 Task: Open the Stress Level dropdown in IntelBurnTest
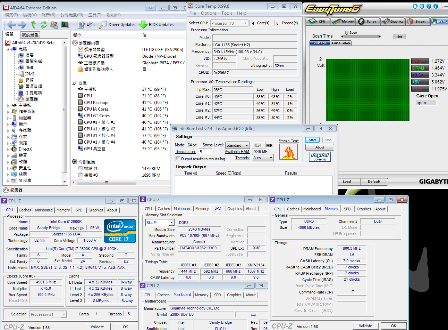[x=237, y=145]
